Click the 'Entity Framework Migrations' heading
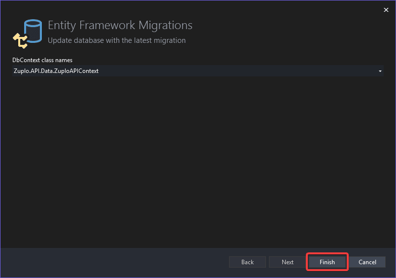 [x=120, y=25]
